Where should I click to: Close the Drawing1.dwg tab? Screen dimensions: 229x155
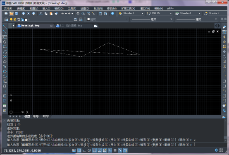tap(51, 26)
